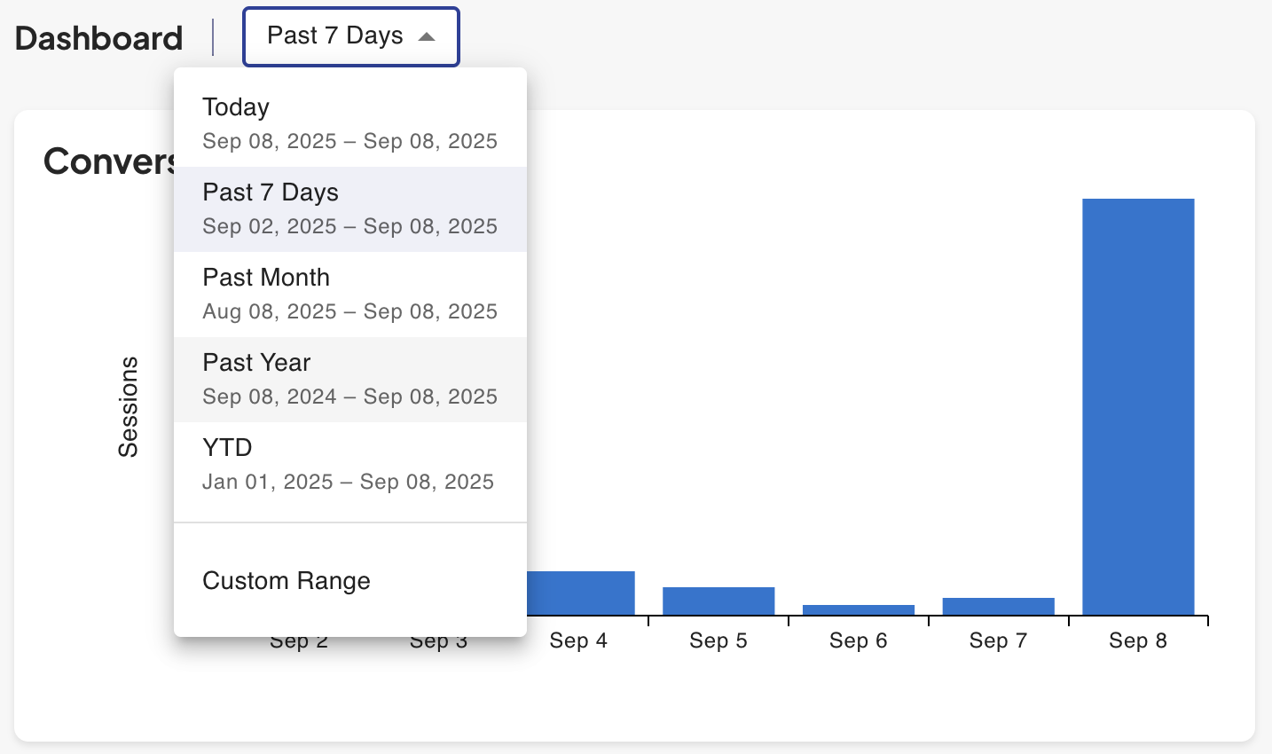
Task: Click the Sep 4 axis label
Action: pos(578,640)
